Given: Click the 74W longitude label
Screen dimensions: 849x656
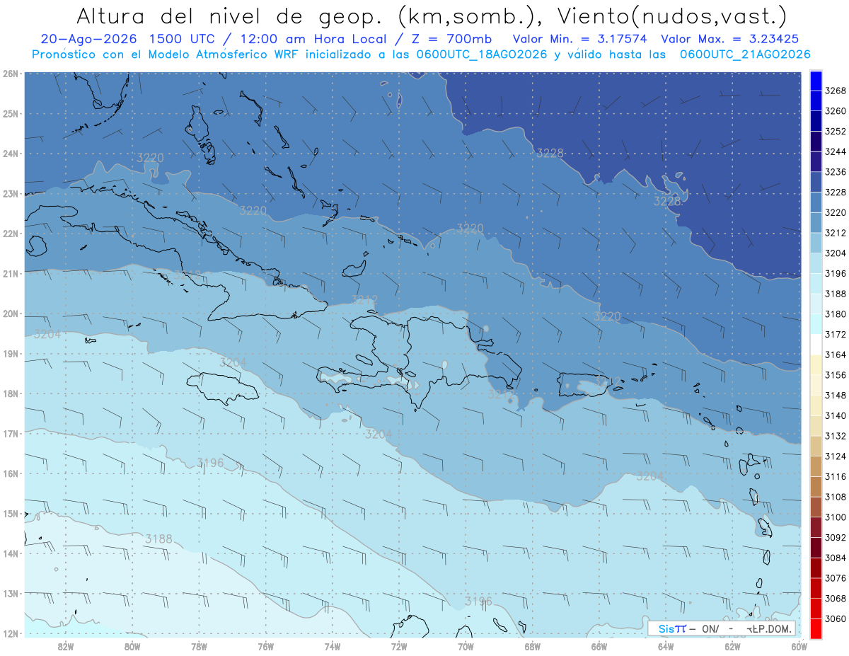Looking at the screenshot, I should tap(333, 646).
